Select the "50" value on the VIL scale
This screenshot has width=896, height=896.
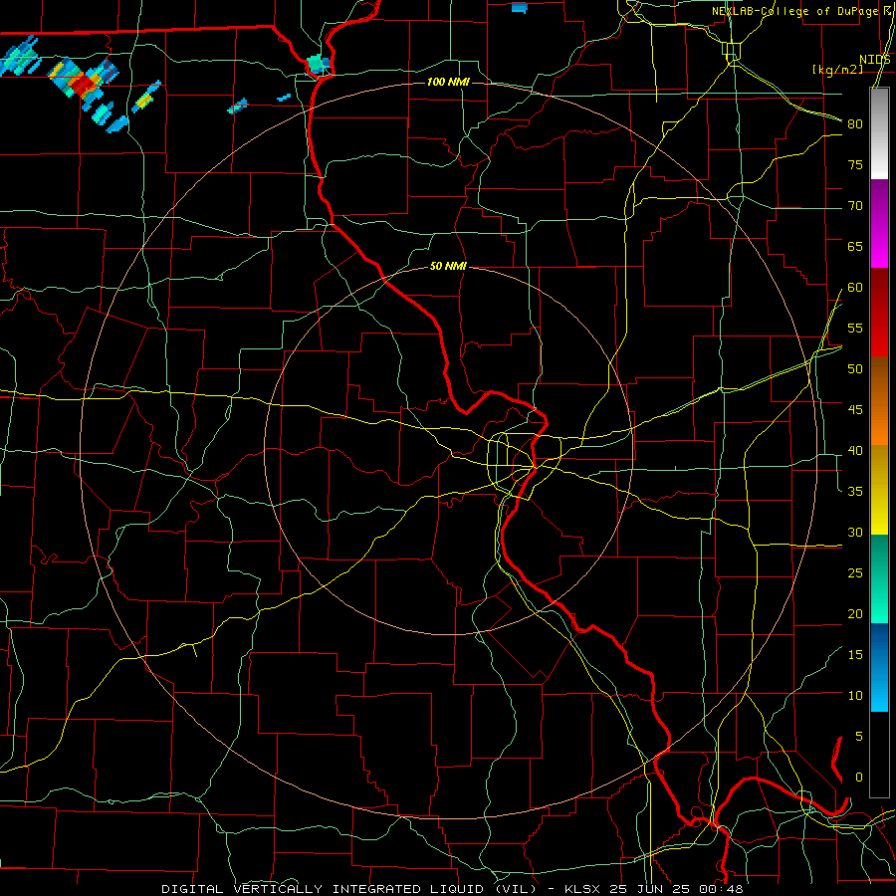coord(855,369)
